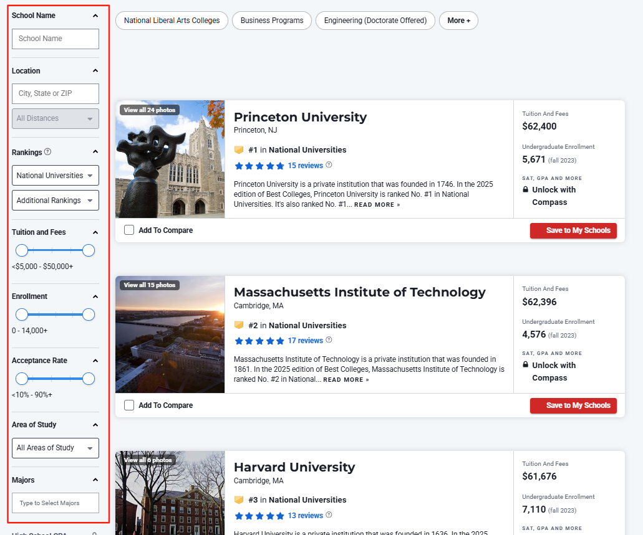
Task: Click the Enrollment maximum slider handle
Action: tap(89, 315)
